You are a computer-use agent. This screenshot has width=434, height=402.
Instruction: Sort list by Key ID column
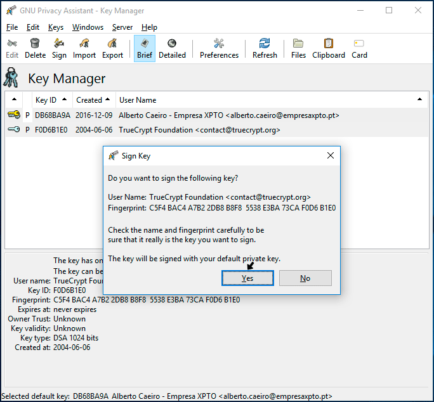(52, 100)
